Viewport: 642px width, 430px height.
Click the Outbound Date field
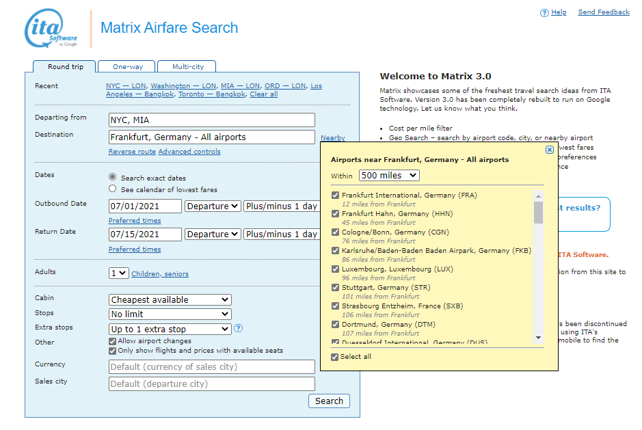pyautogui.click(x=145, y=206)
